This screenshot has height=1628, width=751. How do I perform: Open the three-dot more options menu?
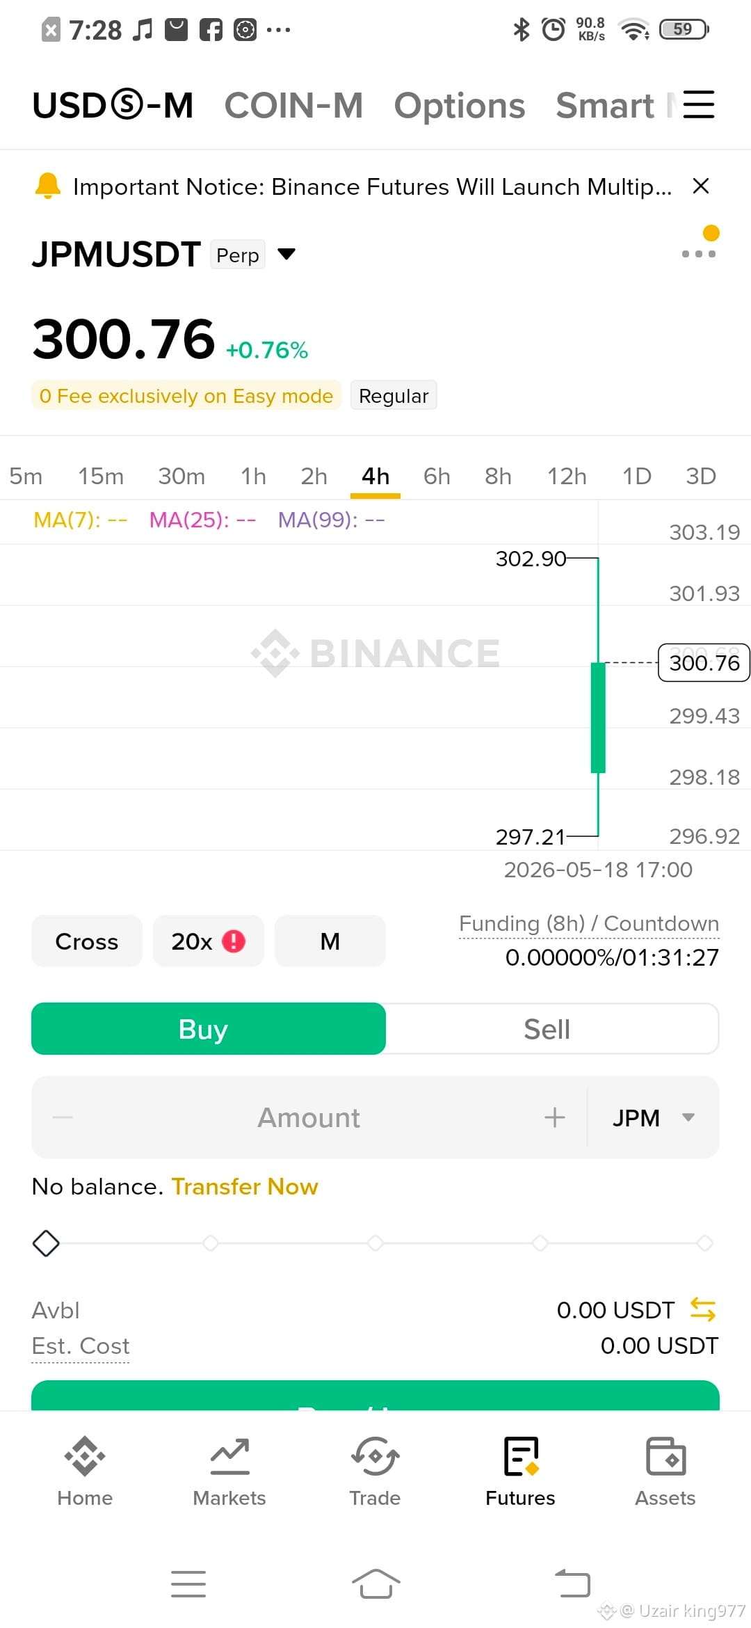(699, 254)
